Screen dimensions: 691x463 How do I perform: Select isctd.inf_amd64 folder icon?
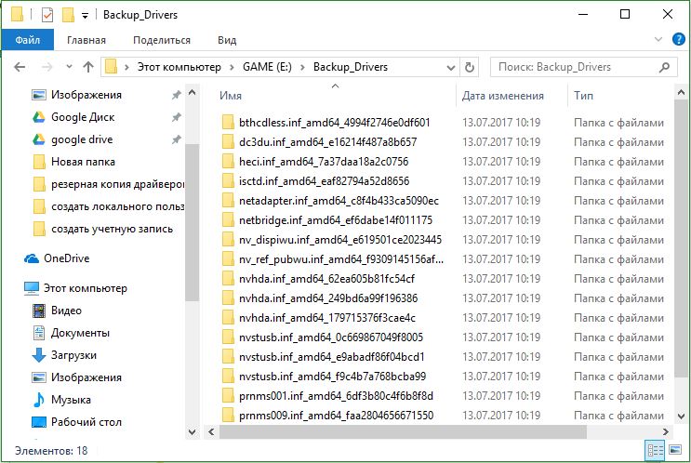(x=228, y=181)
